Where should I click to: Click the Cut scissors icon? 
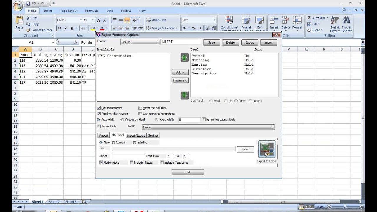pyautogui.click(x=28, y=18)
